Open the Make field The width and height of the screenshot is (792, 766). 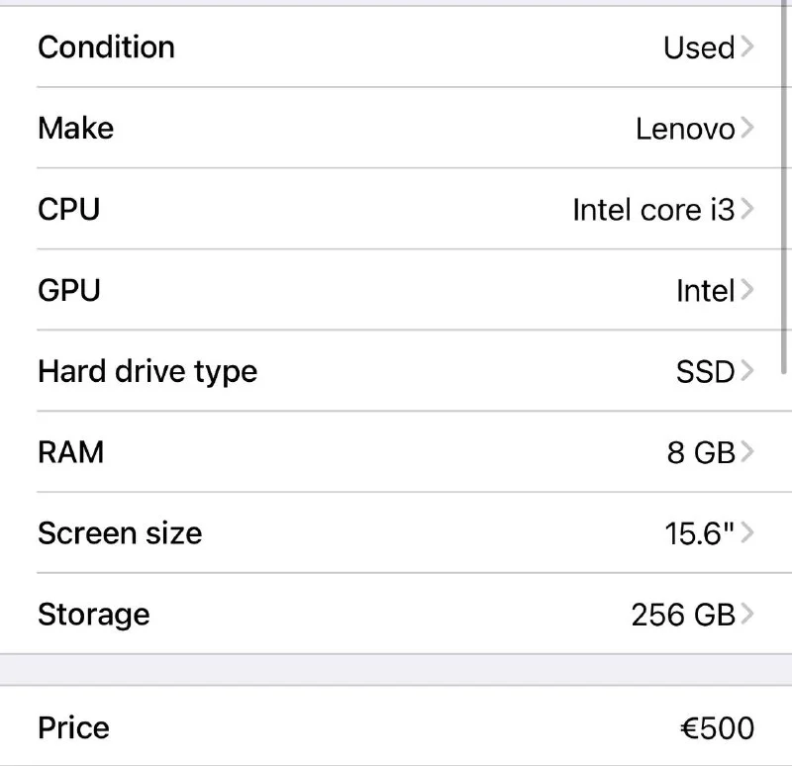[x=76, y=128]
